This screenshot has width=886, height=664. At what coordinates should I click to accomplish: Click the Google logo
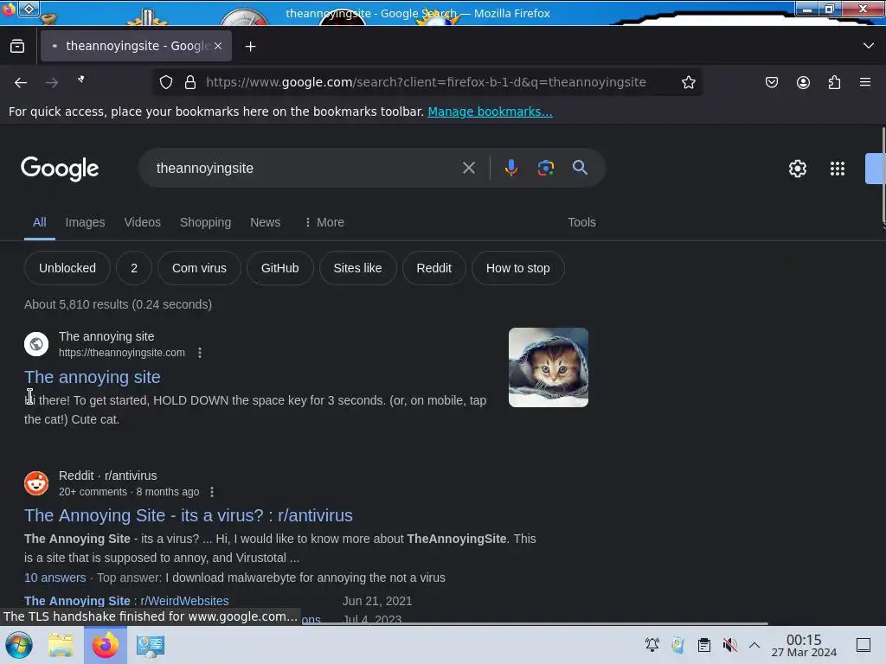pos(60,169)
